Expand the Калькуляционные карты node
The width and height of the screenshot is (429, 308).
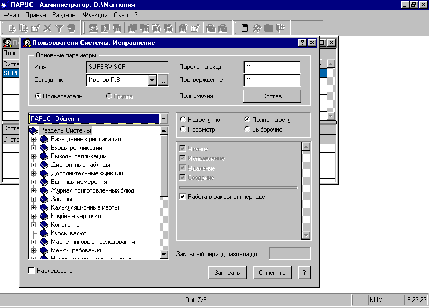33,208
